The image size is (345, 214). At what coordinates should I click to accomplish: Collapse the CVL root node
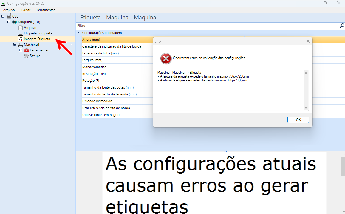tap(3, 16)
